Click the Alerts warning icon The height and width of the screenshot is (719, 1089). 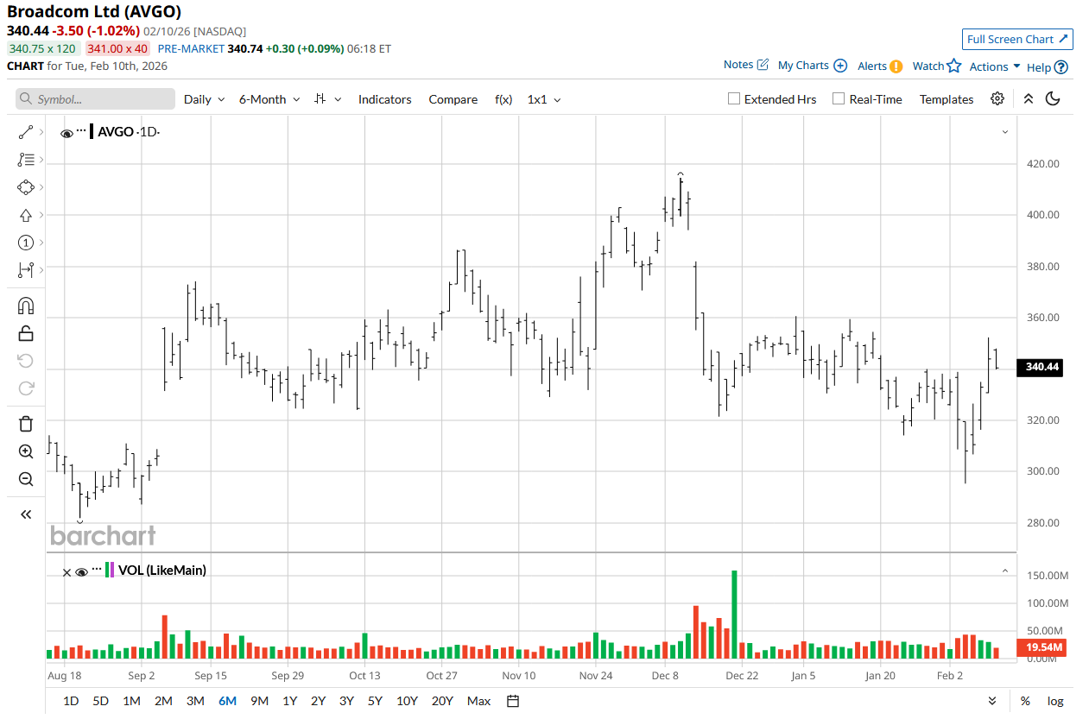[896, 66]
